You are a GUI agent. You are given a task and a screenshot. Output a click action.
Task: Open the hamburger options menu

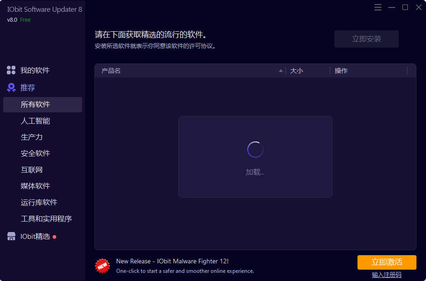[x=377, y=7]
